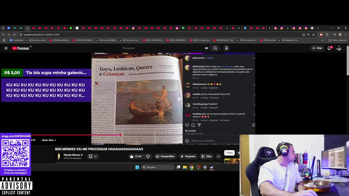Close the active tab with the X
Viewport: 349px width, 196px height.
(x=28, y=28)
